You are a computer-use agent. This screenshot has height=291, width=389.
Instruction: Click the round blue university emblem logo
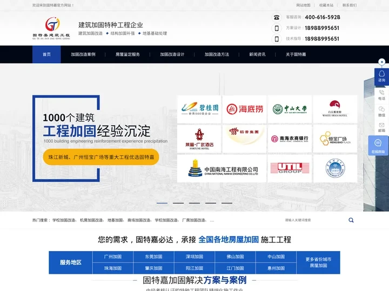(335, 169)
